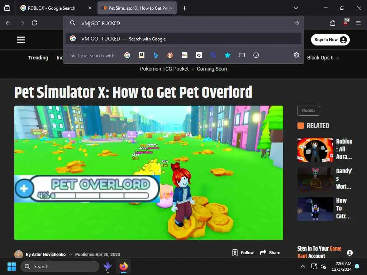Click the Firefox taskbar icon

[124, 266]
